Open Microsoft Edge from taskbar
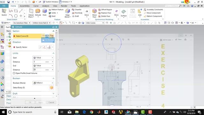Screen dimensions: 204x115 coord(84,112)
